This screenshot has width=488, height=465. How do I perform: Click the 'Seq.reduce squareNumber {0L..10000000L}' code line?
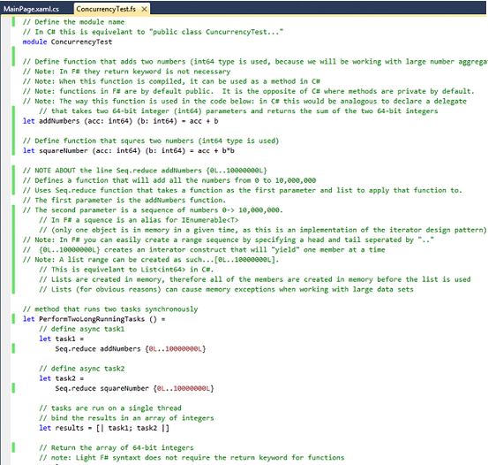pyautogui.click(x=134, y=388)
